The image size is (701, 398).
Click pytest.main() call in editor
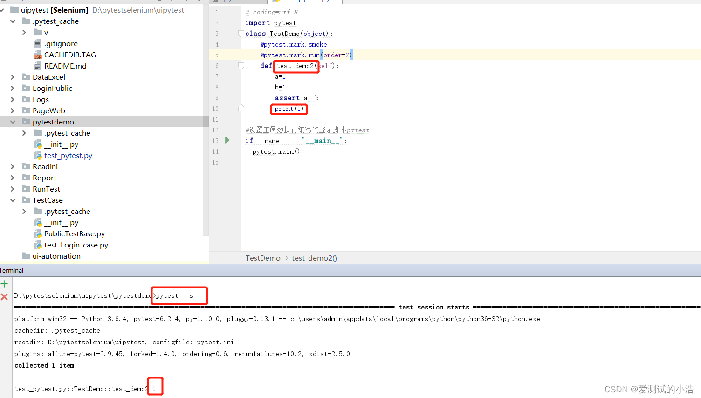coord(276,151)
